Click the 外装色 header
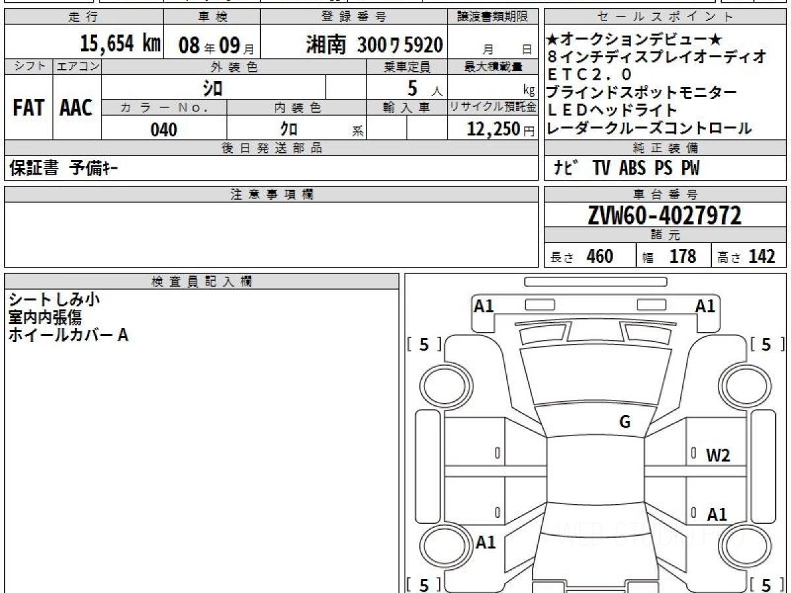 tap(234, 67)
